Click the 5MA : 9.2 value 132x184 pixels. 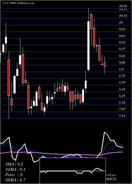pyautogui.click(x=14, y=164)
